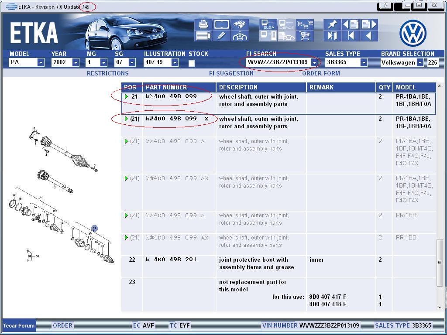Click part reference 8D0 407 418 F
Viewport: 447px width, 335px height.
[328, 304]
